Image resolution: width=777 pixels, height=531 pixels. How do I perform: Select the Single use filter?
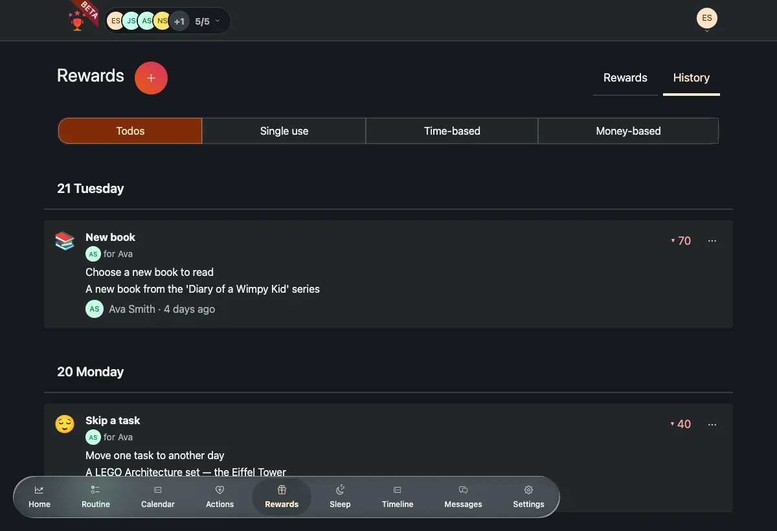pyautogui.click(x=284, y=131)
